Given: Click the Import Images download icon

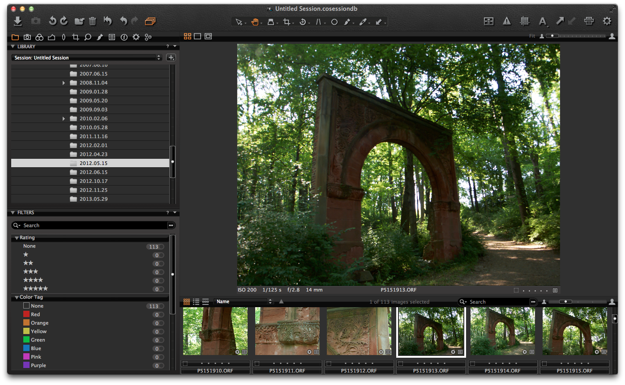Looking at the screenshot, I should 18,21.
